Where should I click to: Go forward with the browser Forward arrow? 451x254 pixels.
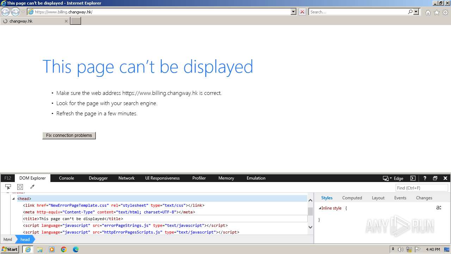(x=15, y=12)
